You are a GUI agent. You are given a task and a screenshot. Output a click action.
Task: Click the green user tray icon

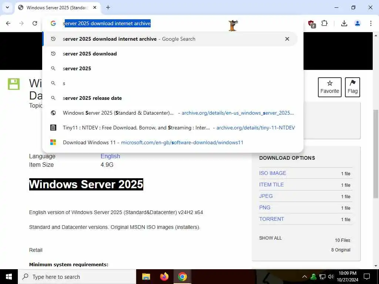click(313, 277)
